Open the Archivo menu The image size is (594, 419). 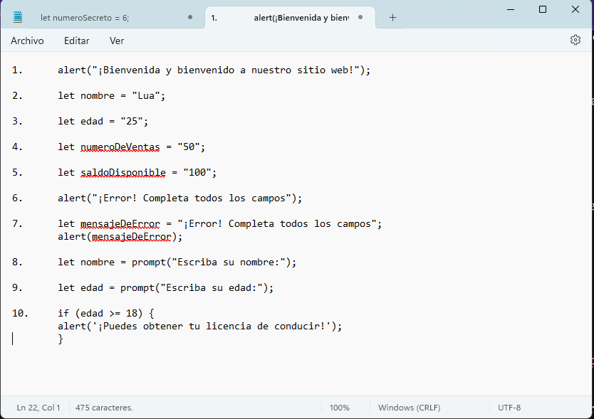[27, 41]
